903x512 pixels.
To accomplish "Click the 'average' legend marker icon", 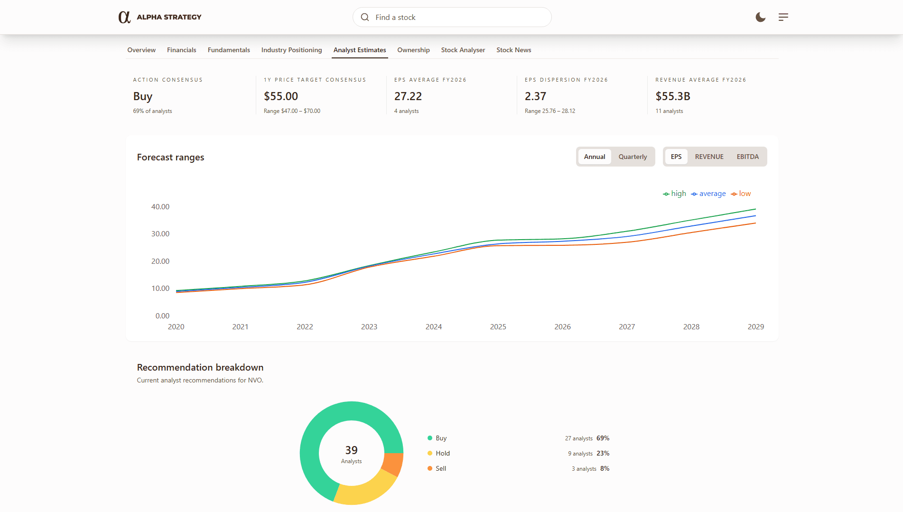I will tap(694, 194).
